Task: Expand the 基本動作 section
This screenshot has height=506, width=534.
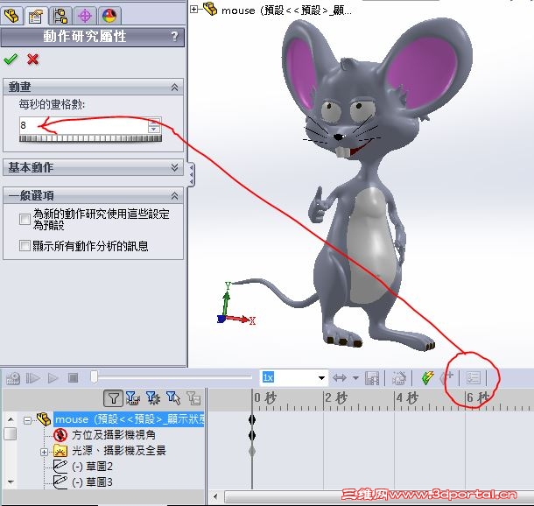Action: (174, 167)
